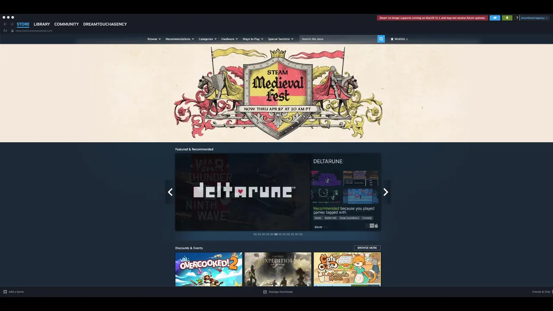553x311 pixels.
Task: Open the Manage Downloads link
Action: [x=281, y=292]
